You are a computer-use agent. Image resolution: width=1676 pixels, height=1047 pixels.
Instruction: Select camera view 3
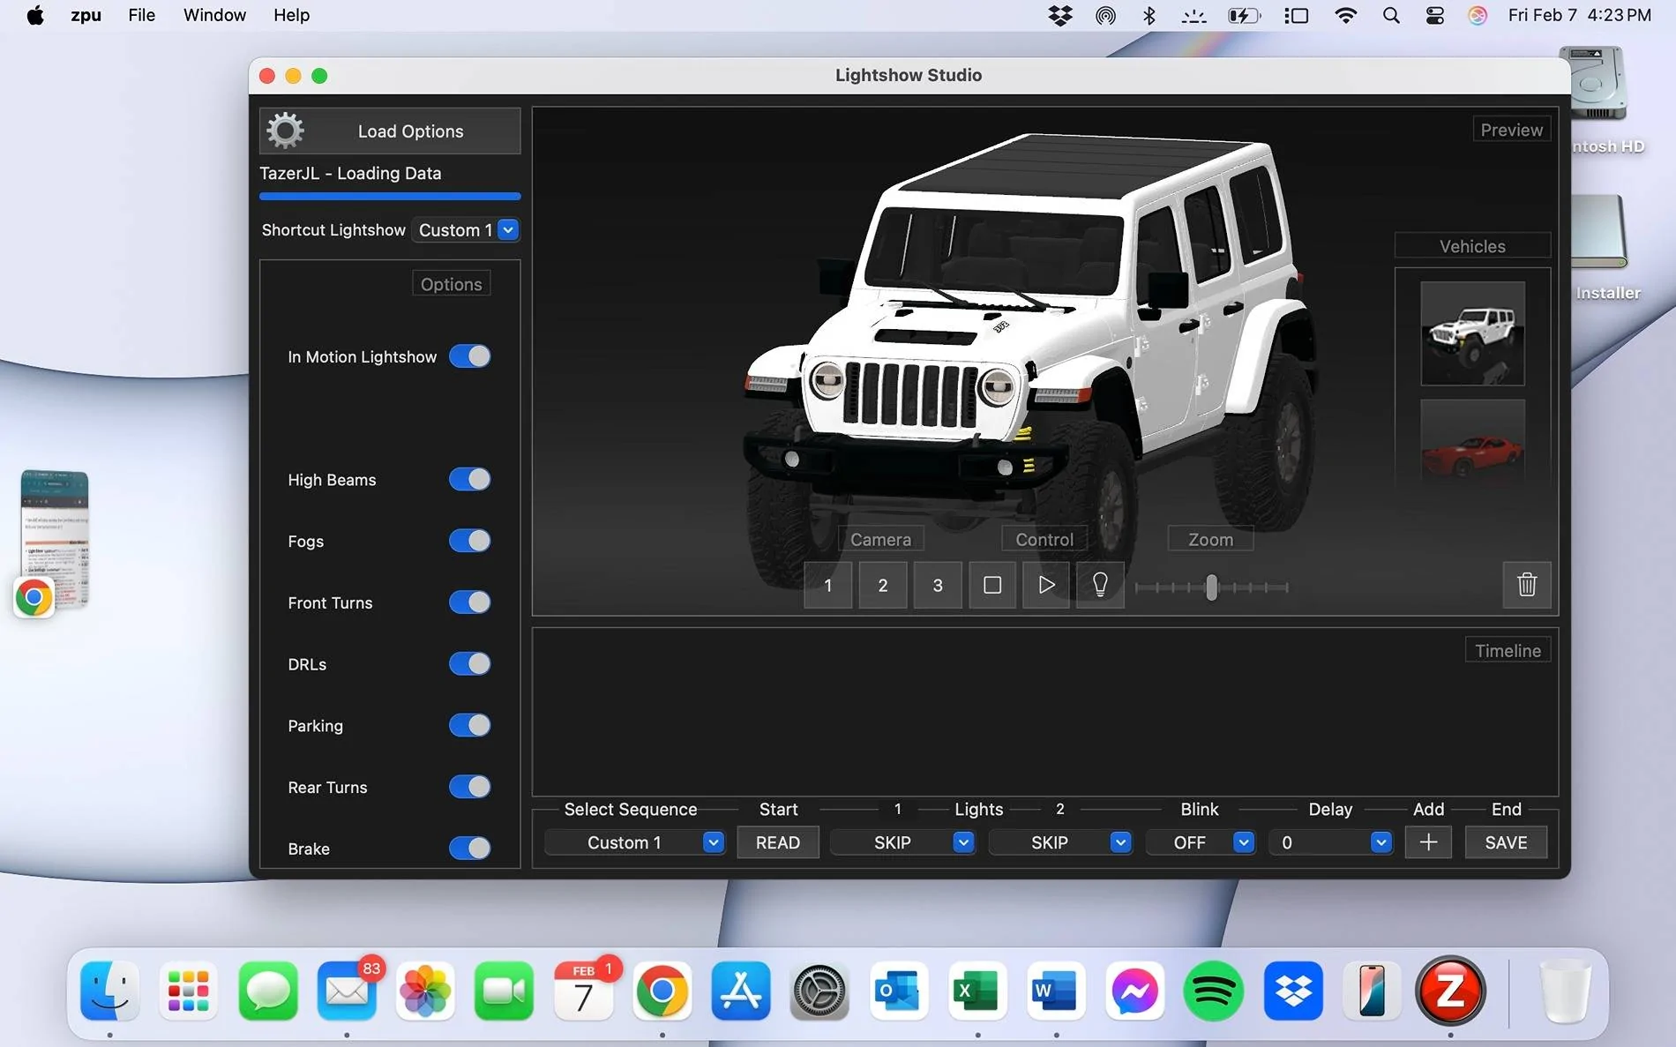pos(938,585)
